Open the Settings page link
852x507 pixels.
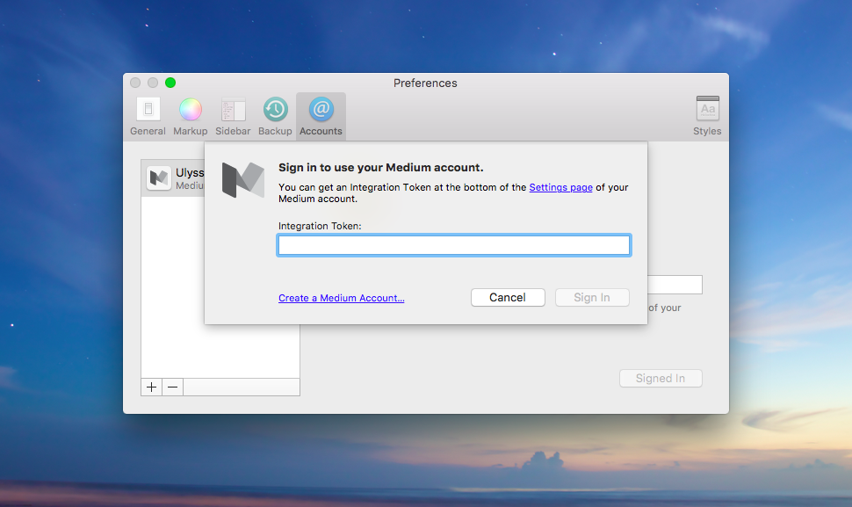tap(560, 187)
